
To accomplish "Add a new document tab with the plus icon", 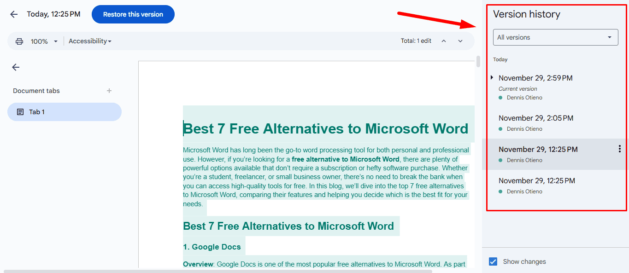I will tap(109, 91).
